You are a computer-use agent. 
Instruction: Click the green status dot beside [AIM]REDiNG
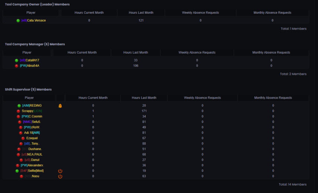(x=19, y=106)
